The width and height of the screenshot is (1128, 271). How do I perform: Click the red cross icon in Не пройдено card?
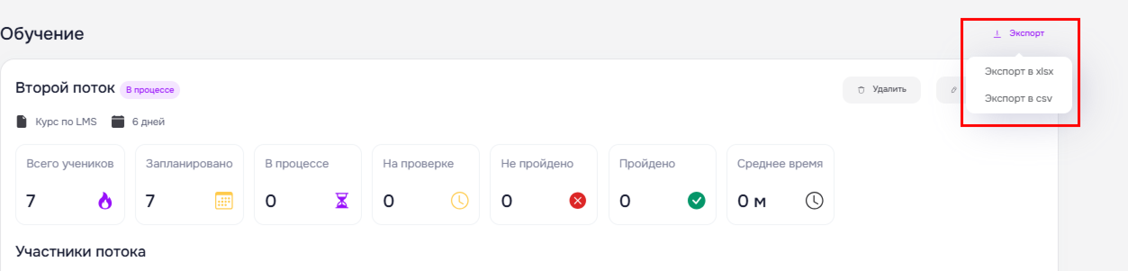[x=578, y=201]
